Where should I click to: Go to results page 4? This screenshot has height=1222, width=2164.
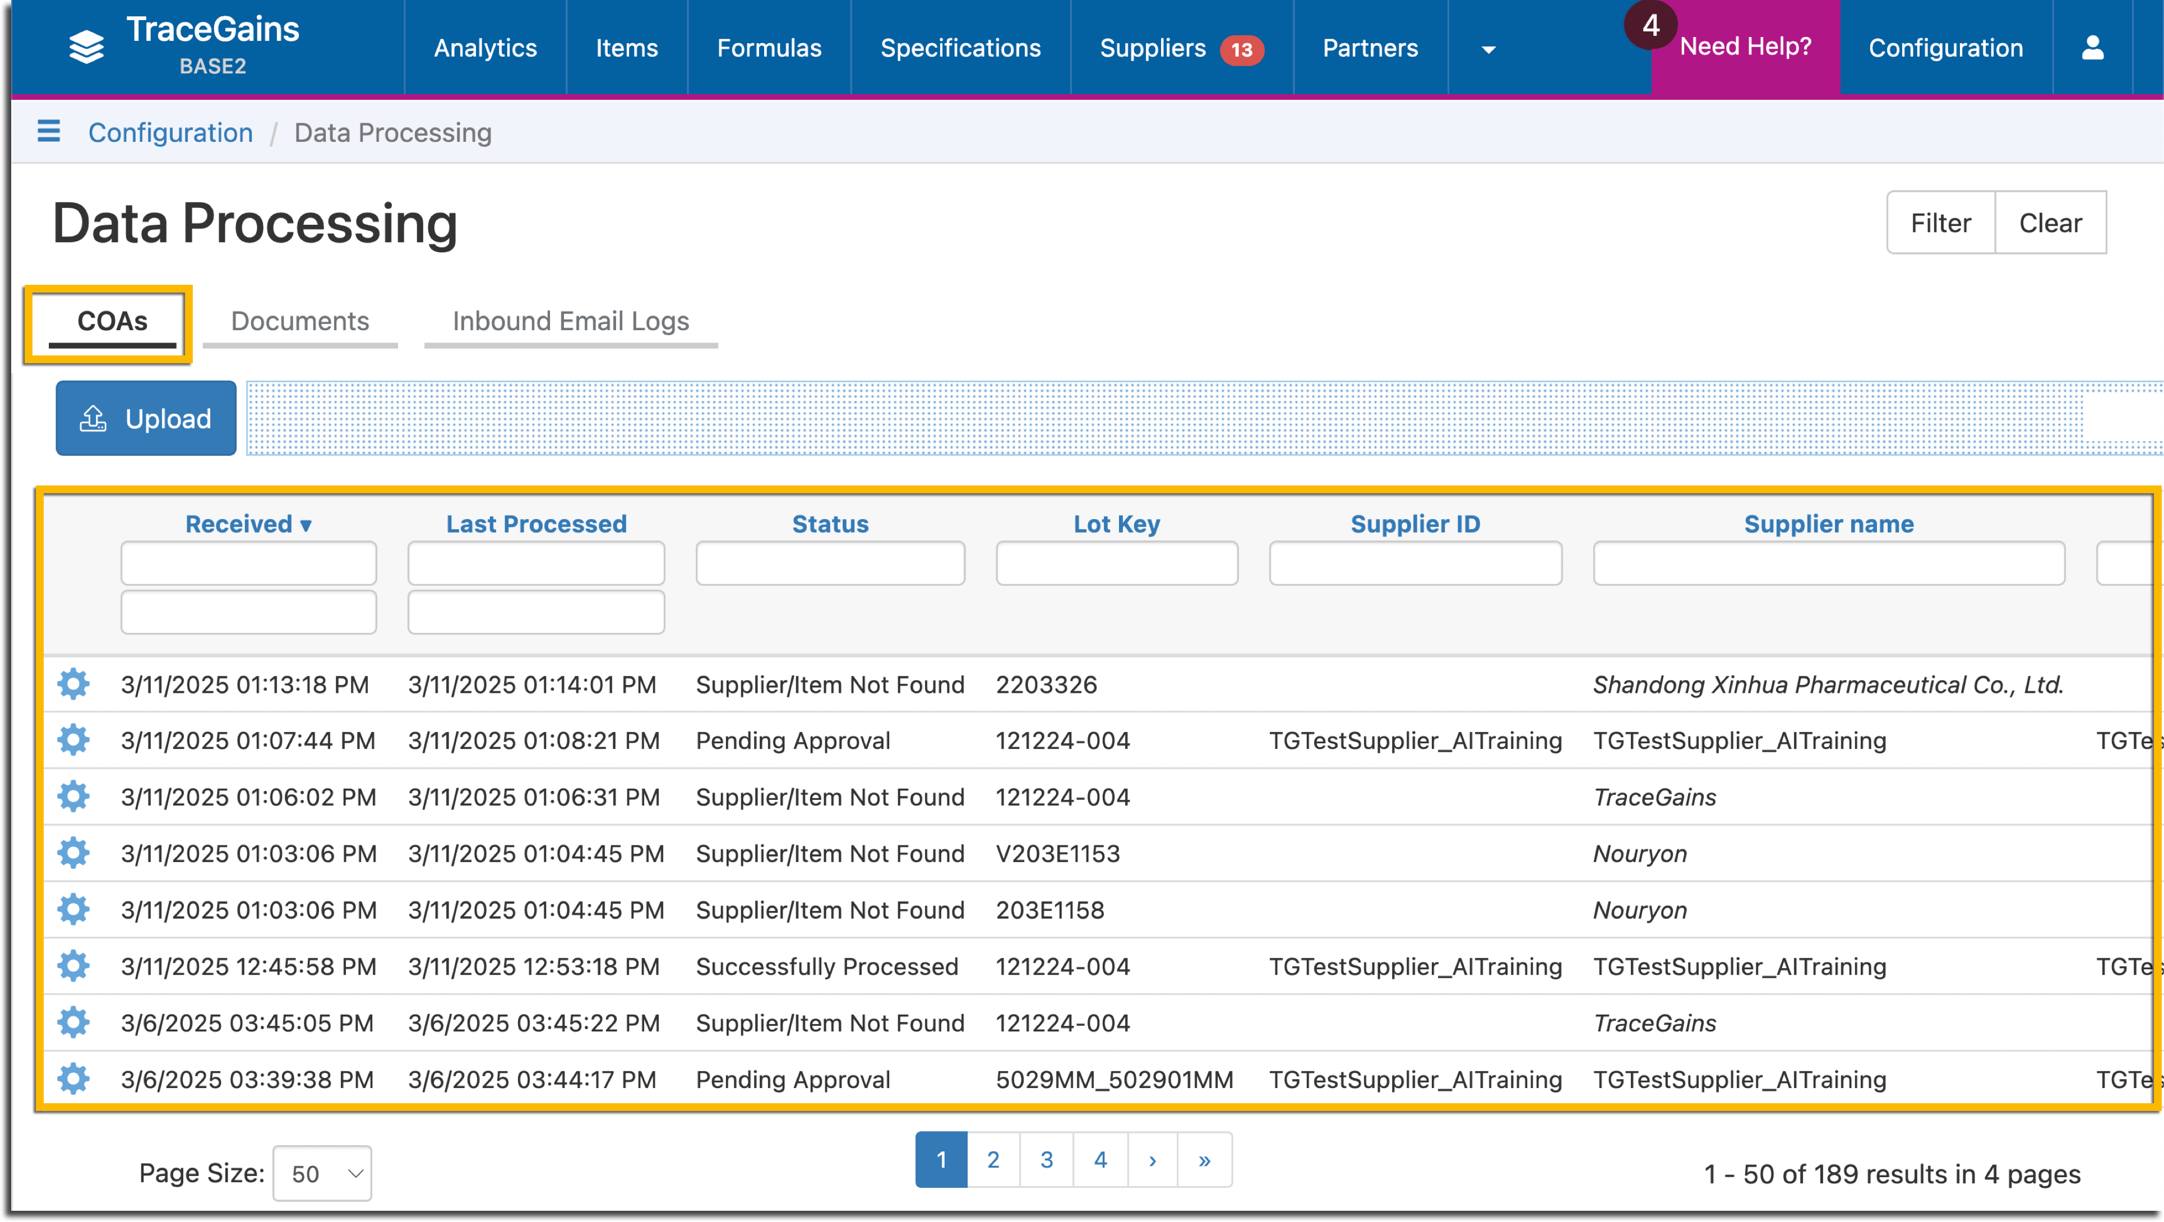click(x=1101, y=1160)
